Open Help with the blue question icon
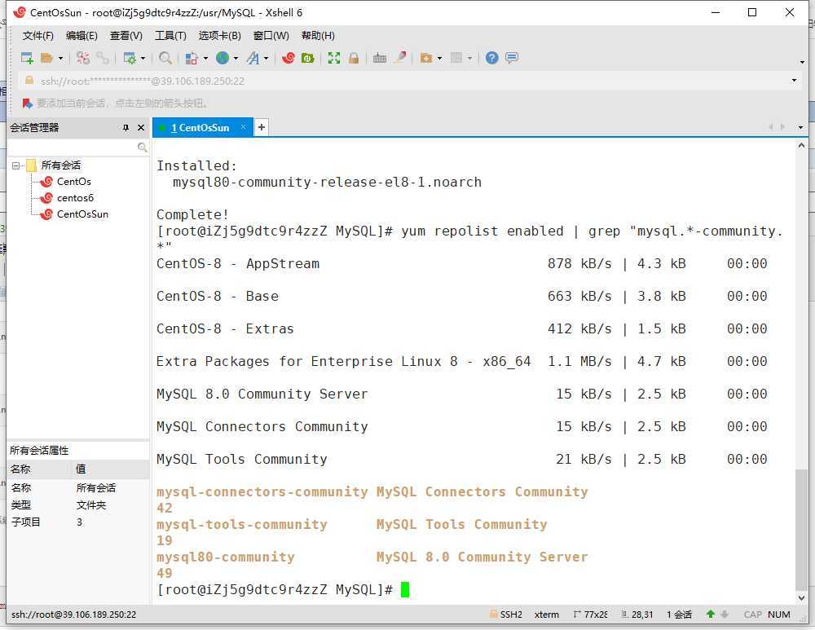815x630 pixels. pos(491,58)
